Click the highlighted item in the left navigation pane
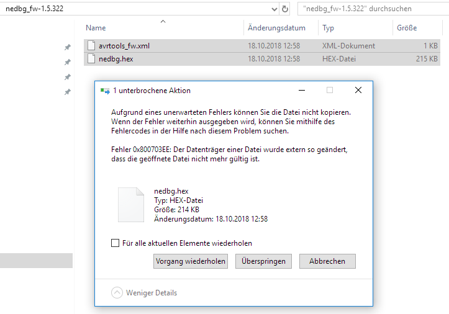The image size is (449, 314). tap(37, 261)
